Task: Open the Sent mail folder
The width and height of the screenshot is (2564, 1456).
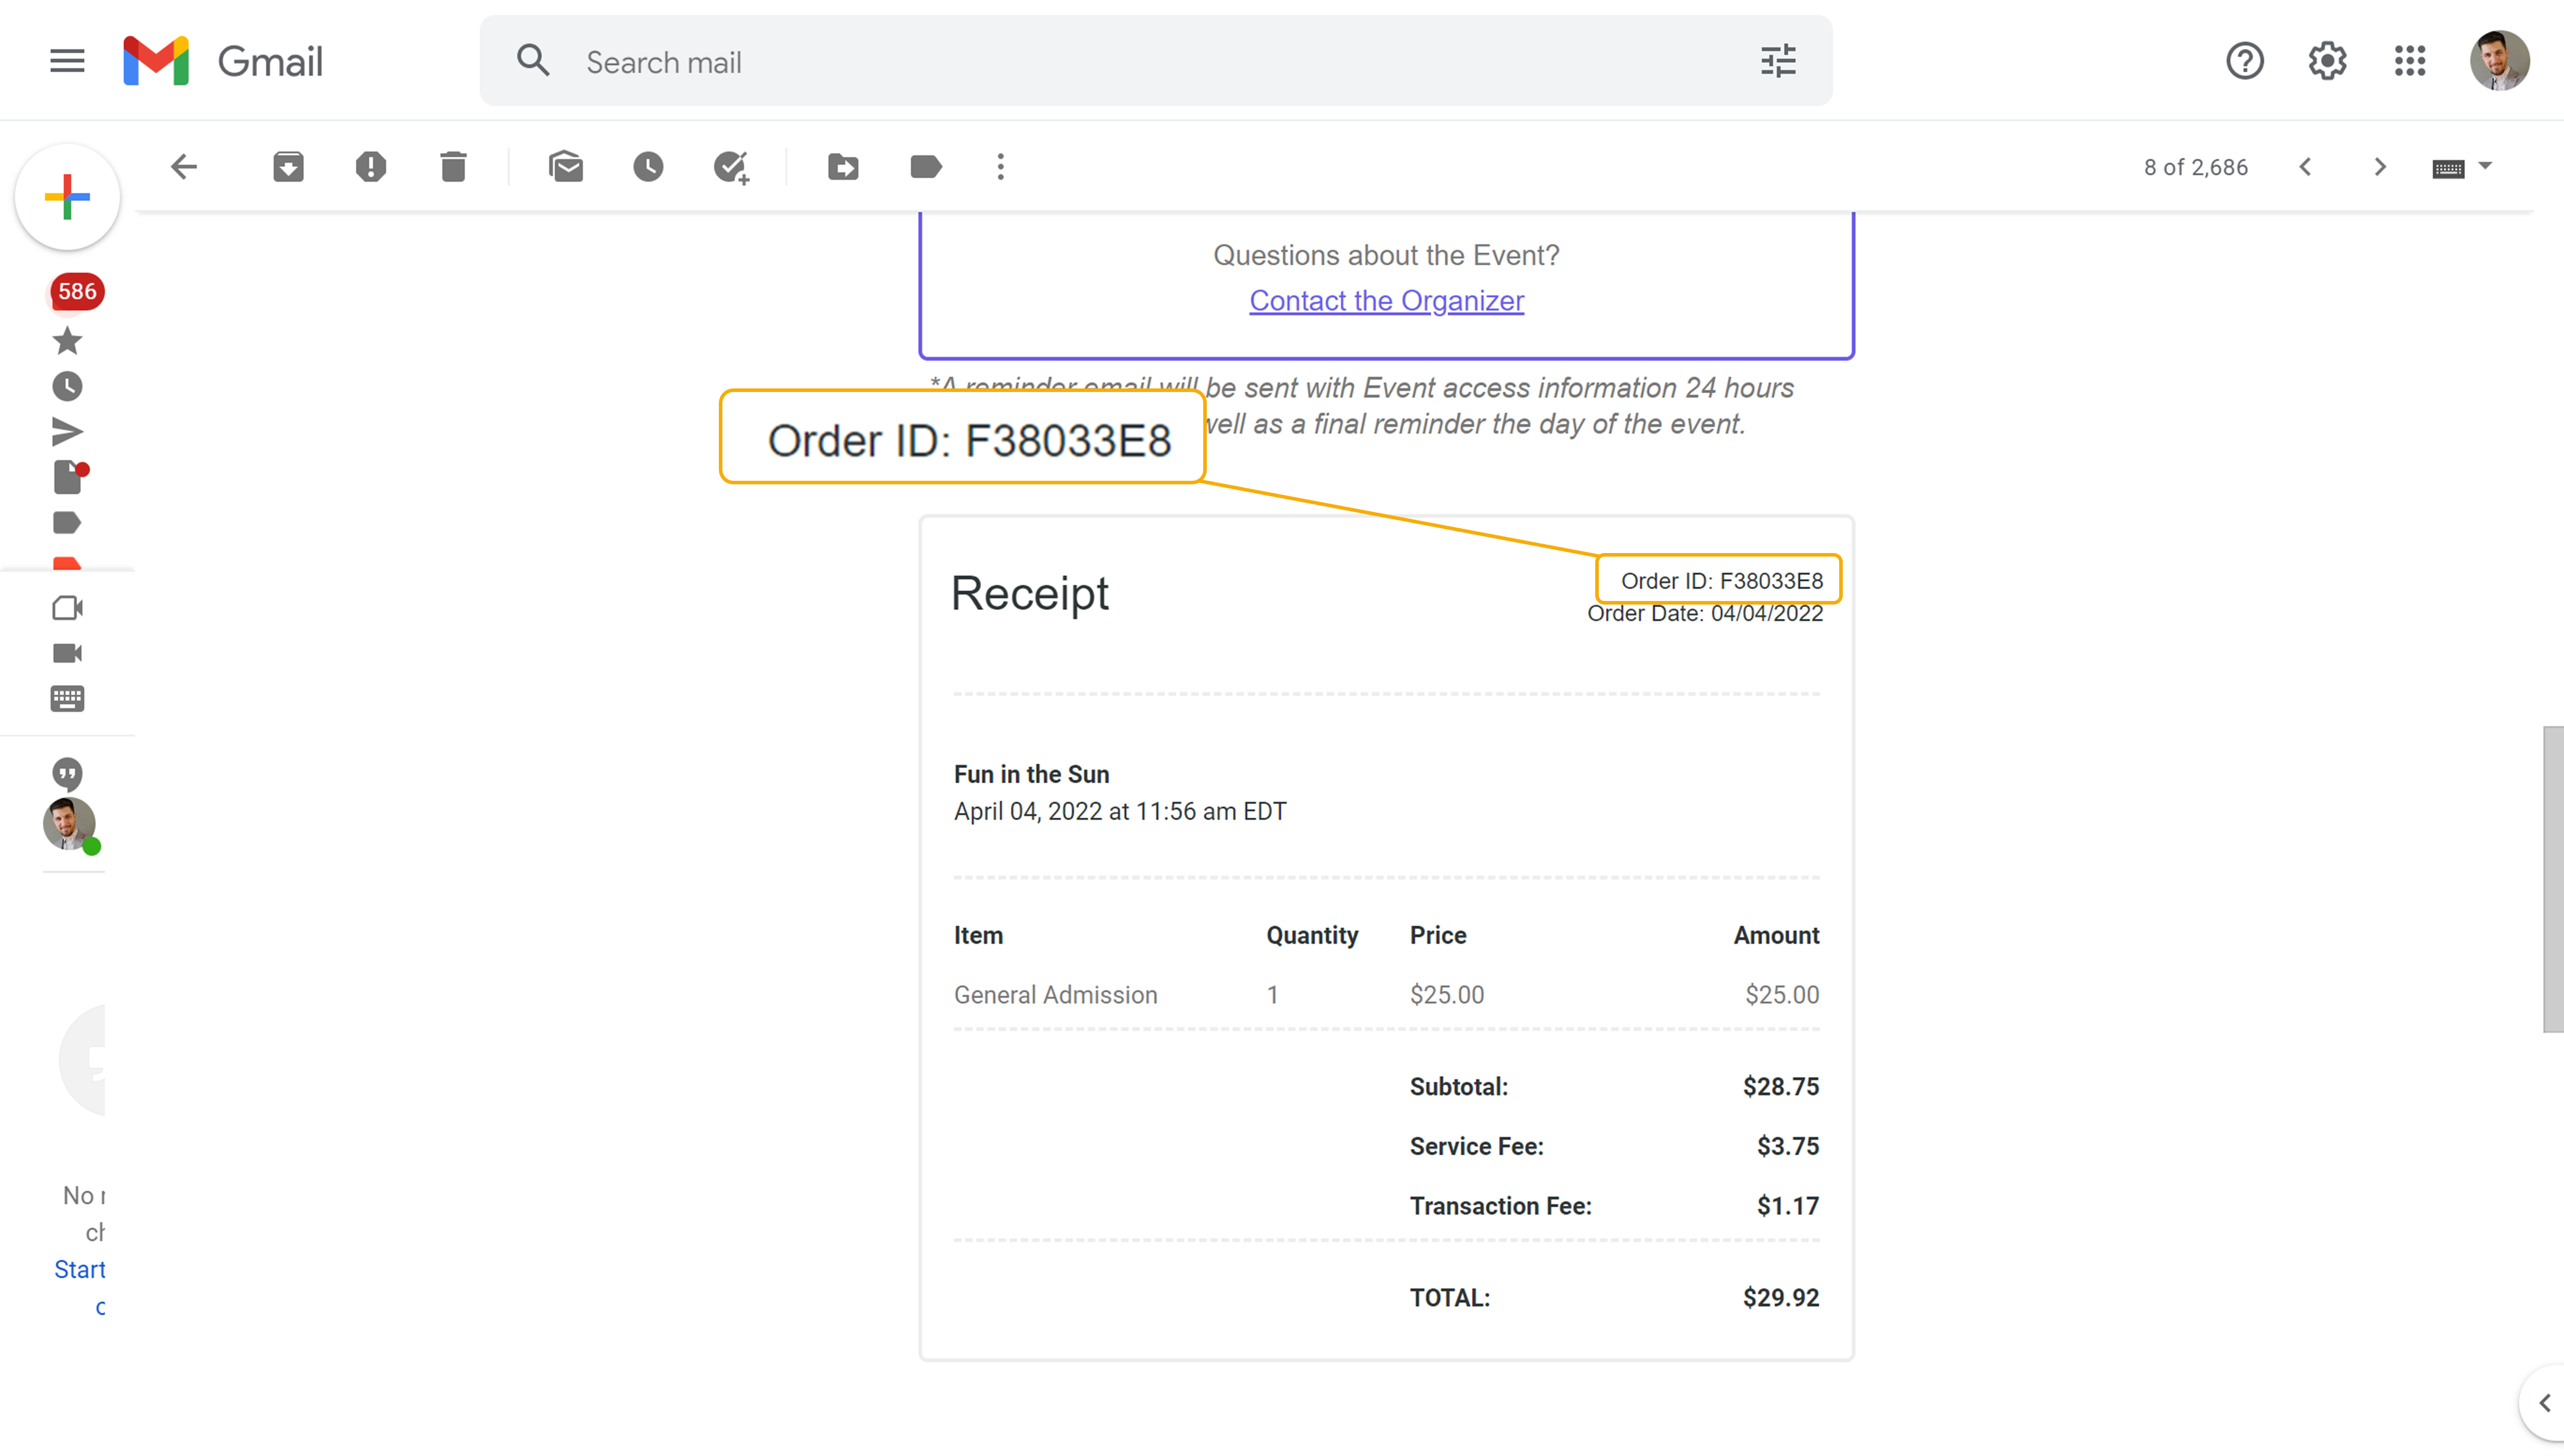Action: click(x=67, y=432)
